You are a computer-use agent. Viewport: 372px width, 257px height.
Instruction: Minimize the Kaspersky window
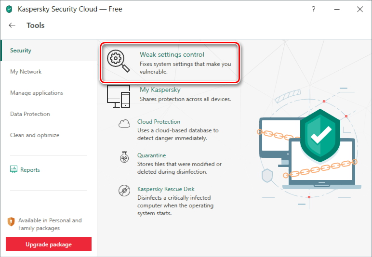337,9
